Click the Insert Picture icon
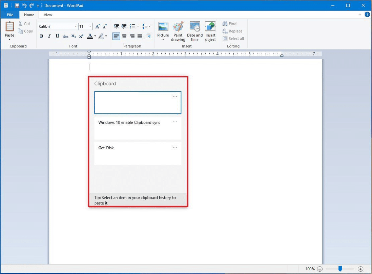The width and height of the screenshot is (372, 274). click(x=163, y=27)
